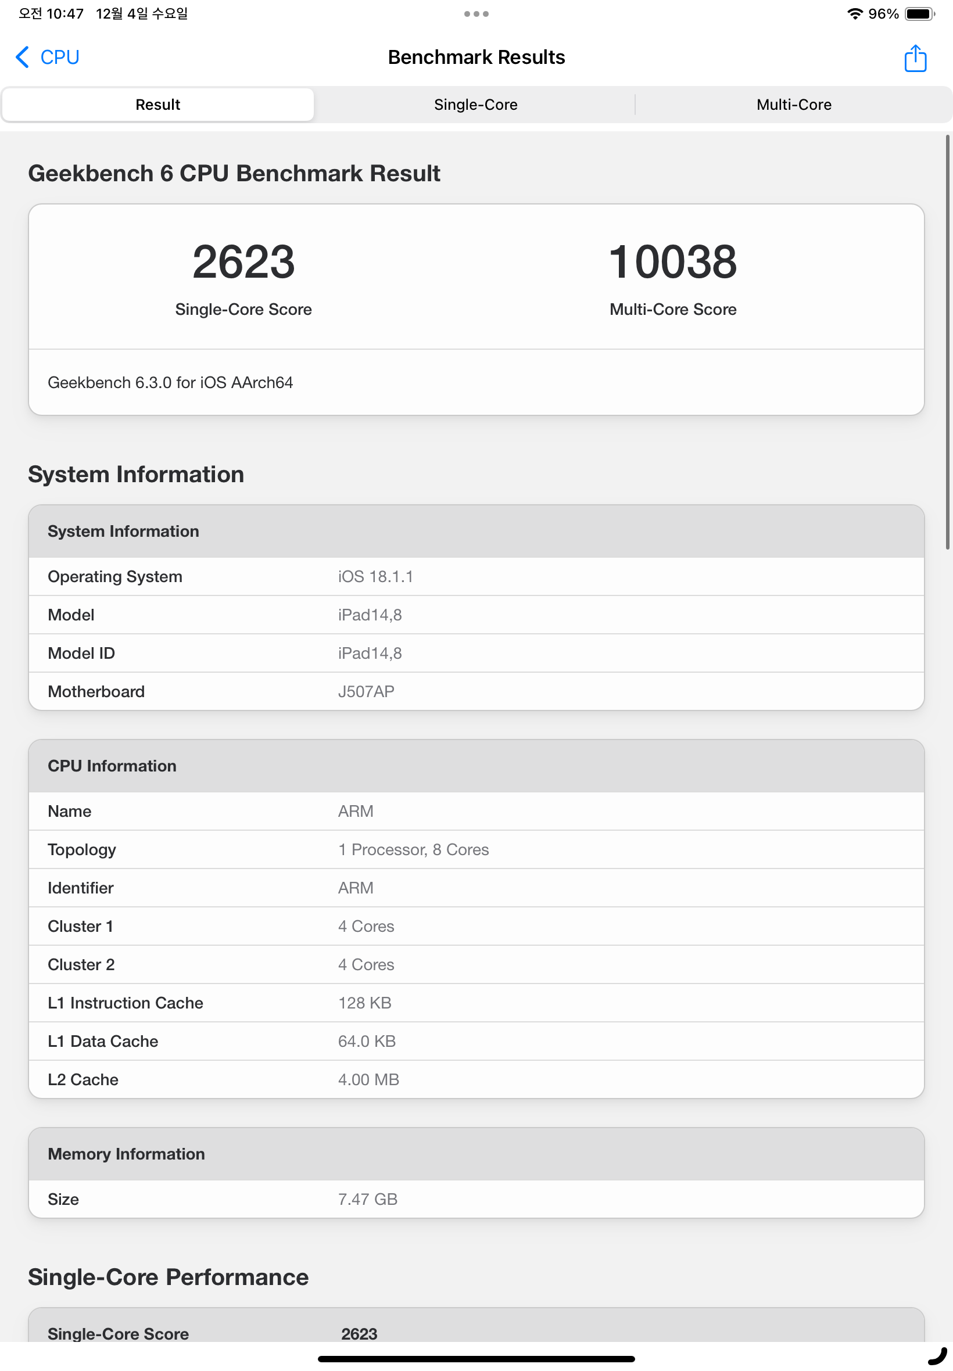Tap the large System Information section heading
Screen dimensions: 953x1371
coord(136,475)
